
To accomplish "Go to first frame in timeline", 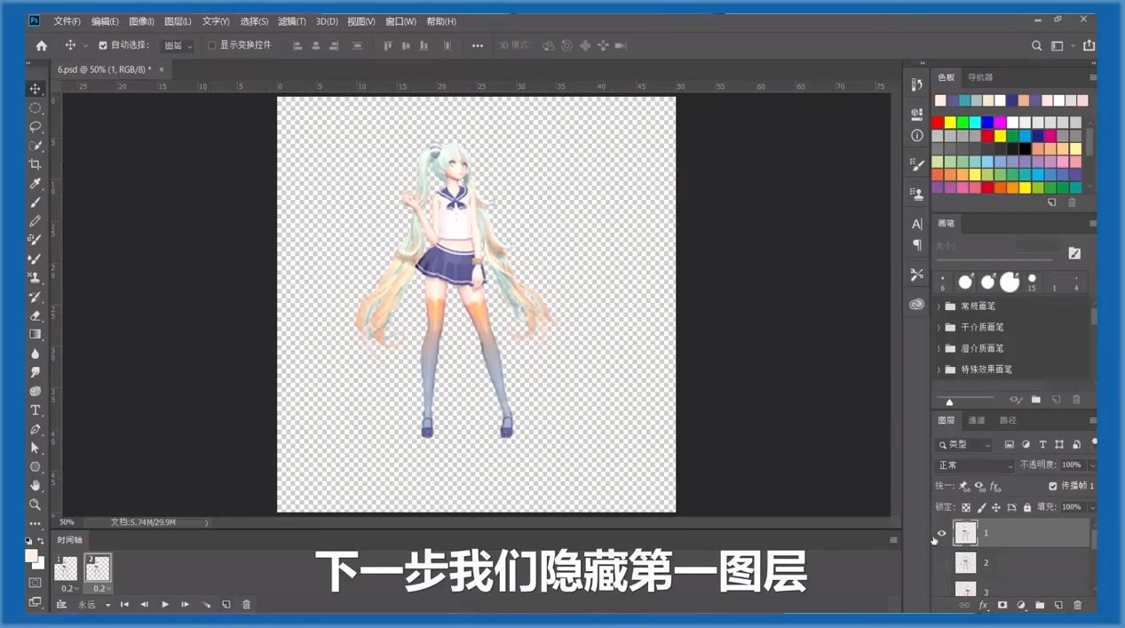I will pos(124,605).
